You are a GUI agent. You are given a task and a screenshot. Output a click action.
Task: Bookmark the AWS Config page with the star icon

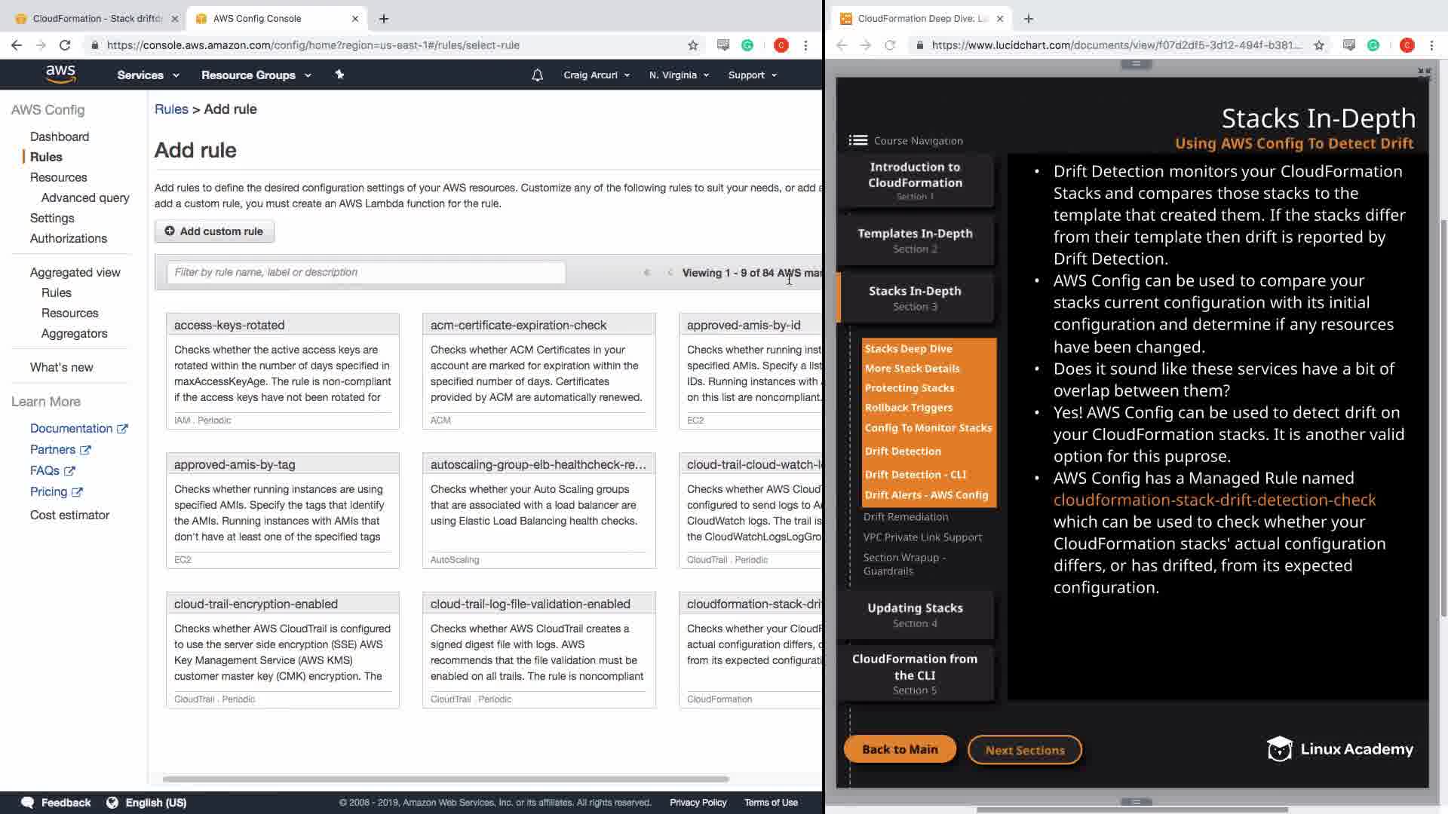click(x=693, y=45)
